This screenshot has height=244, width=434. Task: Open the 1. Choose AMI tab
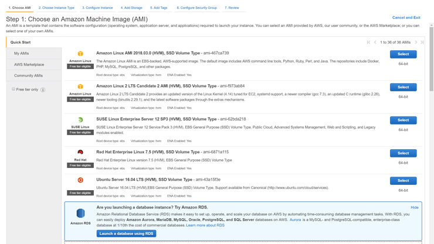pos(20,8)
